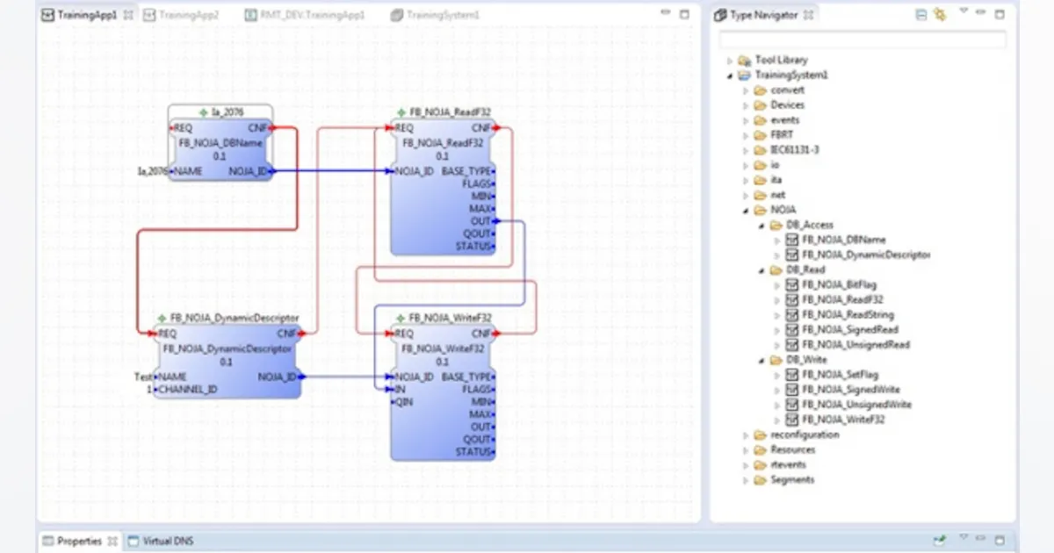The image size is (1054, 553).
Task: Click the Type Navigator search filter field
Action: [863, 39]
